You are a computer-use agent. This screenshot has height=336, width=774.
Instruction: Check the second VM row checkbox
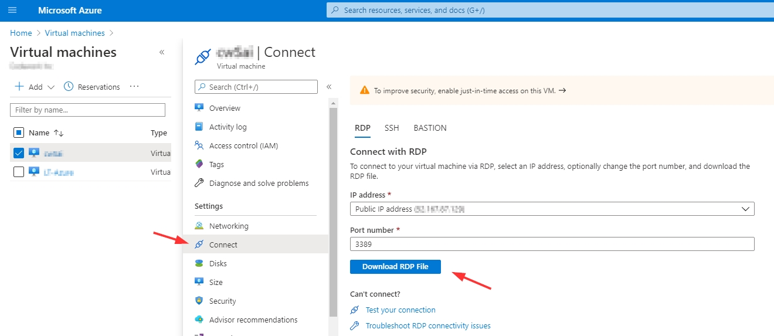[18, 172]
